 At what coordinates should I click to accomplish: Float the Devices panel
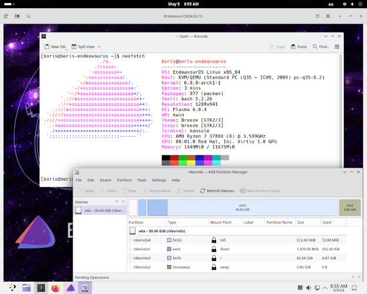(117, 201)
